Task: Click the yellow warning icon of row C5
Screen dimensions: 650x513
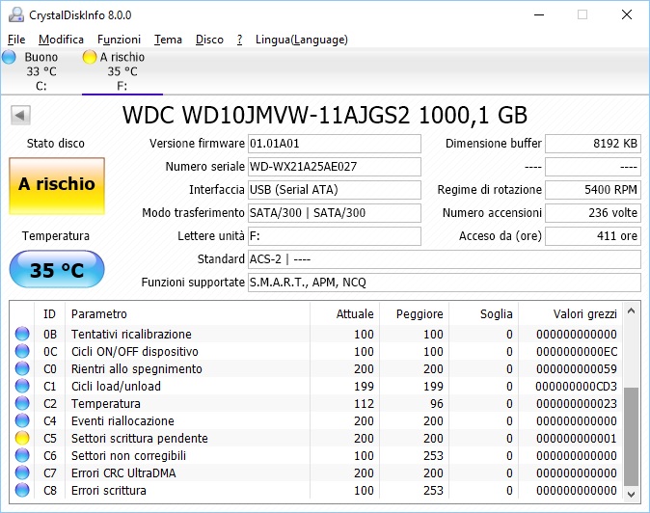Action: pos(22,439)
